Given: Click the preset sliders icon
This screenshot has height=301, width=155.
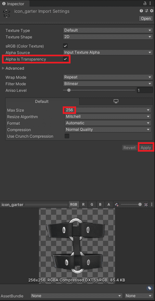Looking at the screenshot, I should pos(147,11).
